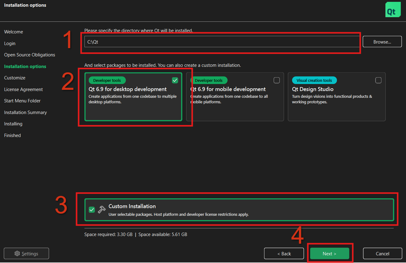Click the Visual creation tools tag

coord(314,80)
